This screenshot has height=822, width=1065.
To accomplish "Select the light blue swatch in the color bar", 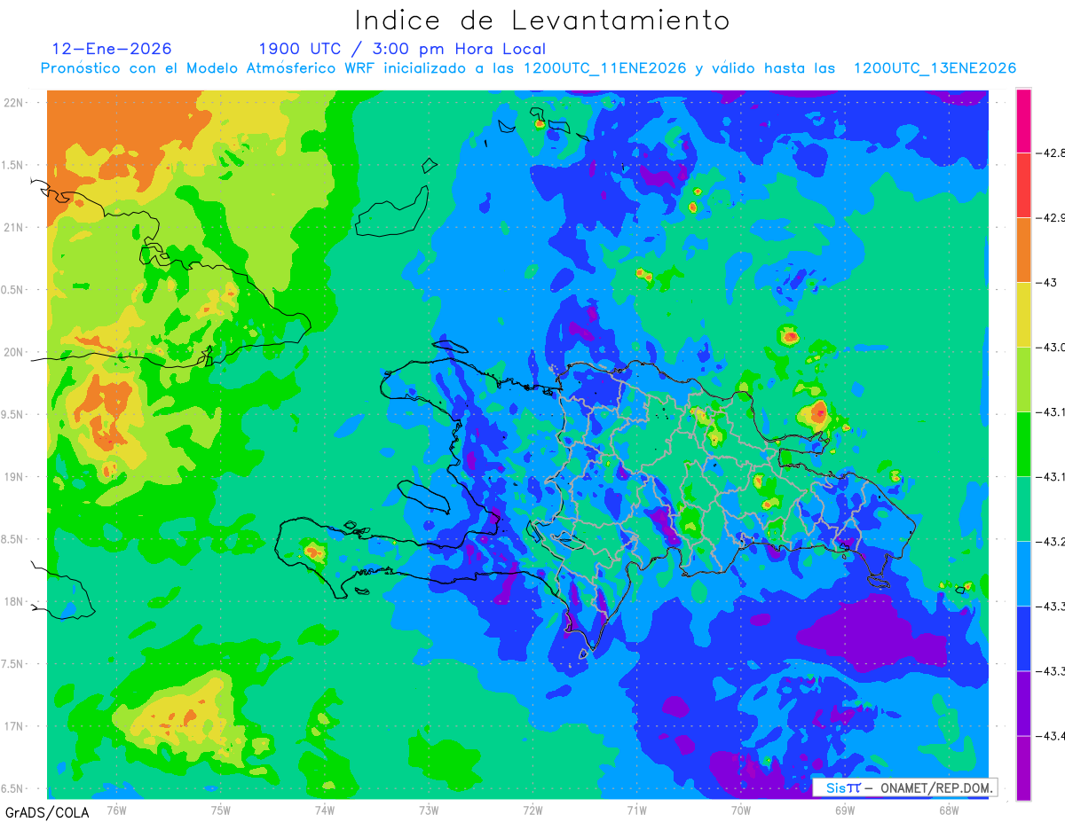I will [x=1023, y=574].
